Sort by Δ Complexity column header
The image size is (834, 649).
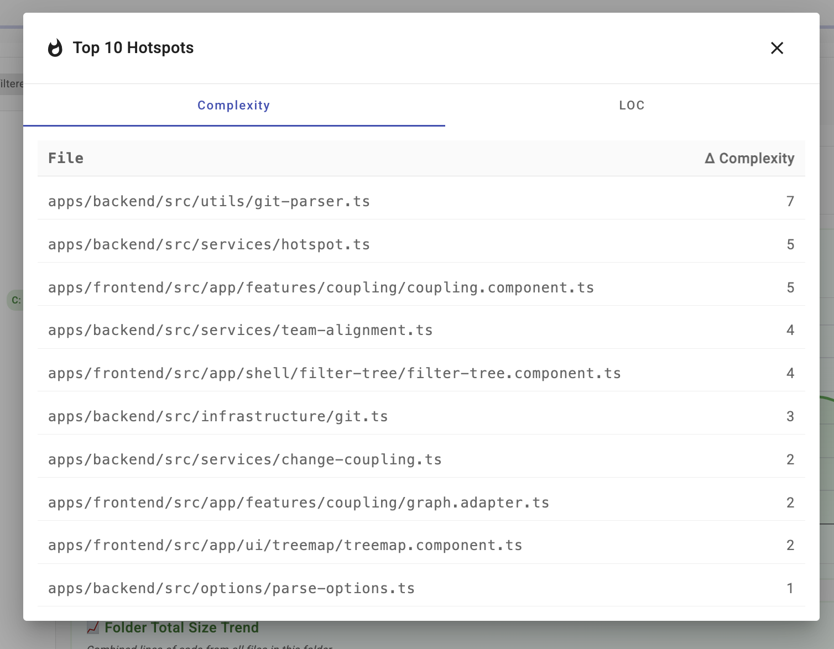coord(749,158)
